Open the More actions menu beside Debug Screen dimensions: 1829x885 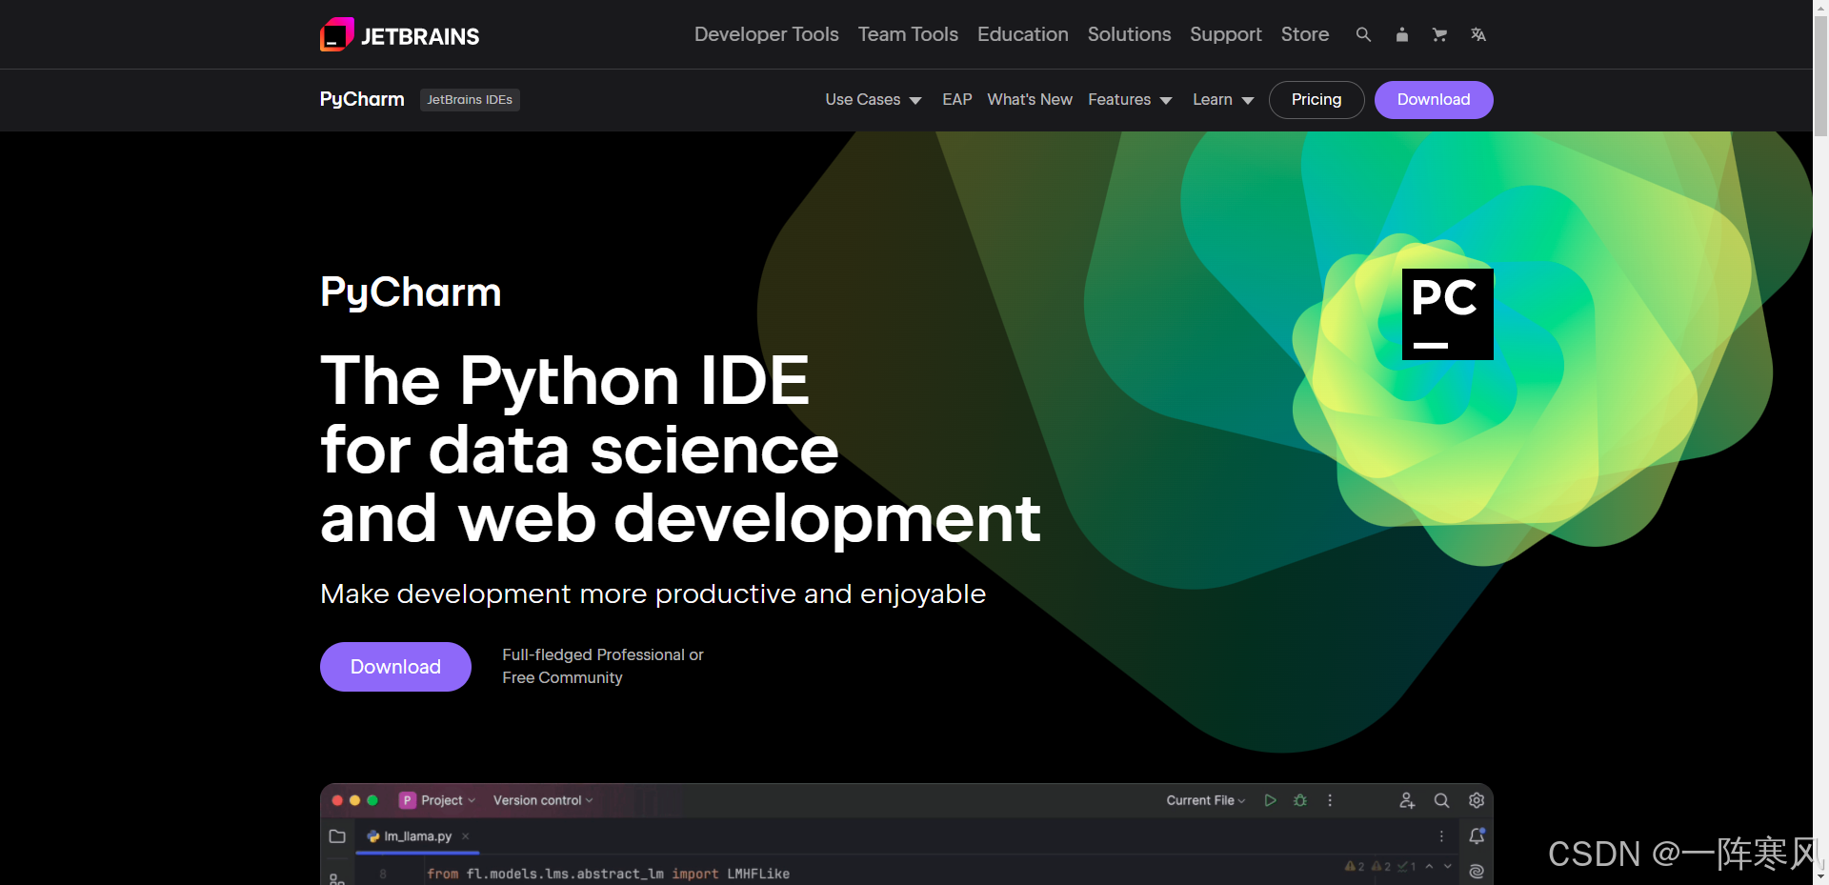point(1330,800)
